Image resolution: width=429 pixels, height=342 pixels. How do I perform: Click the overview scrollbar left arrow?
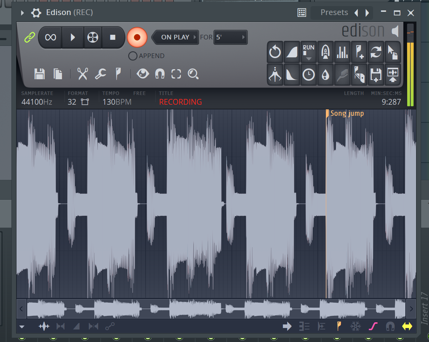21,309
